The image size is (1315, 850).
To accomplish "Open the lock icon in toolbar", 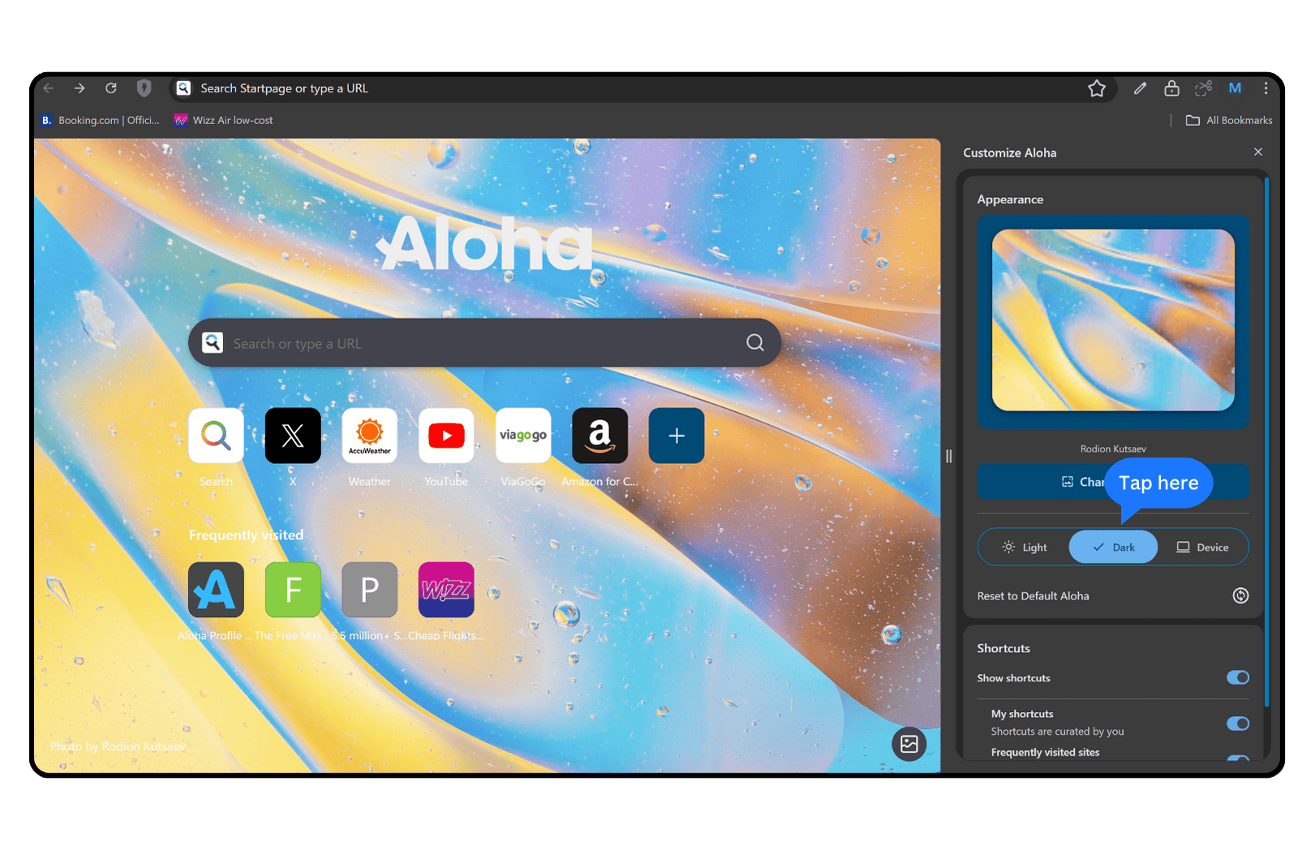I will coord(1171,88).
